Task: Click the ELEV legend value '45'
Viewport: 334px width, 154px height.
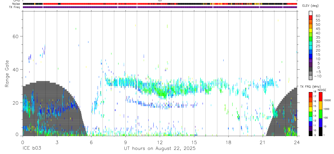Action: (318, 29)
